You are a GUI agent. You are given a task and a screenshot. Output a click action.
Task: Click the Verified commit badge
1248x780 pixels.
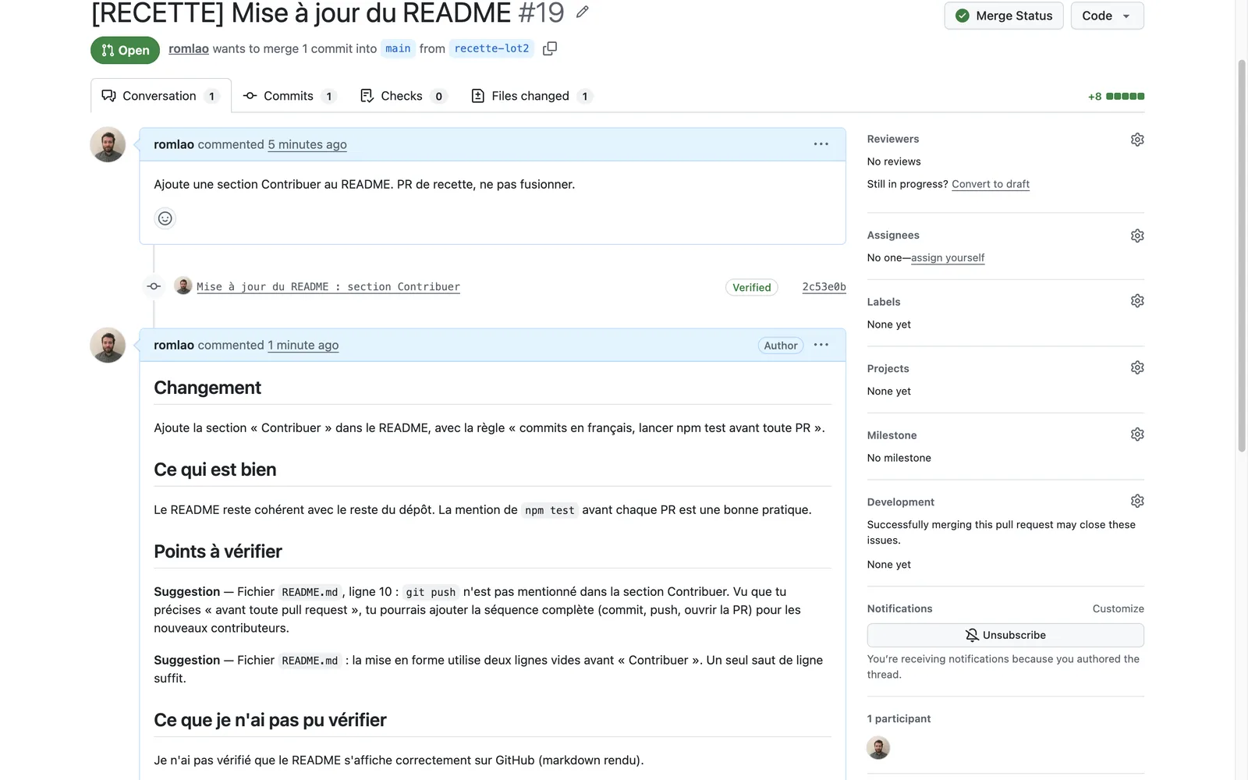(x=752, y=287)
